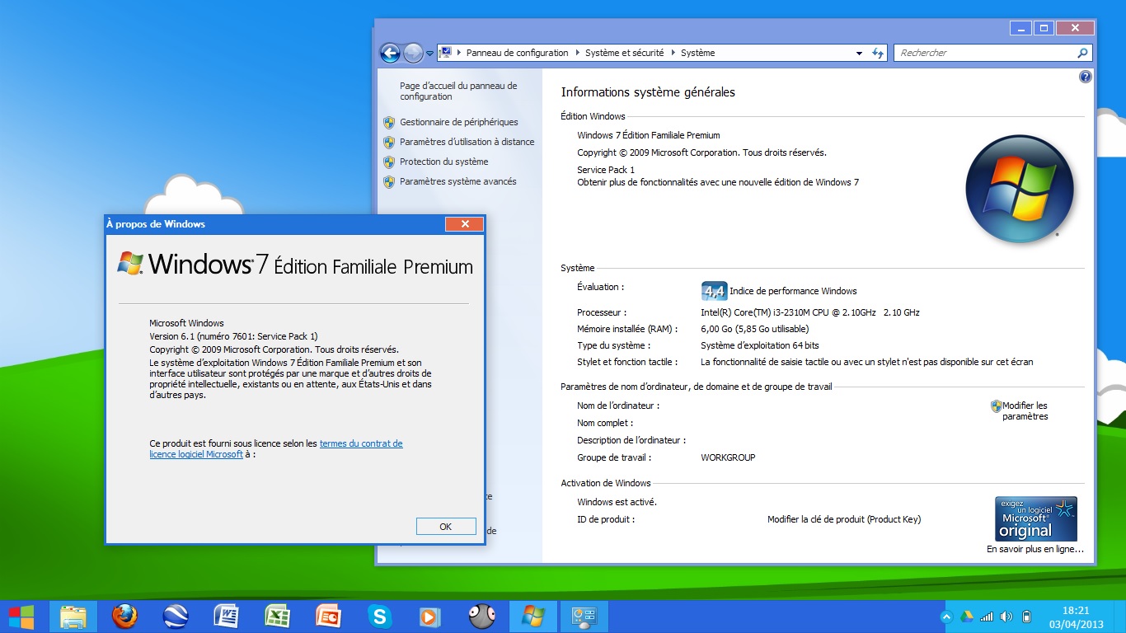Image resolution: width=1126 pixels, height=633 pixels.
Task: Open Microsoft Word from the taskbar
Action: [x=226, y=616]
